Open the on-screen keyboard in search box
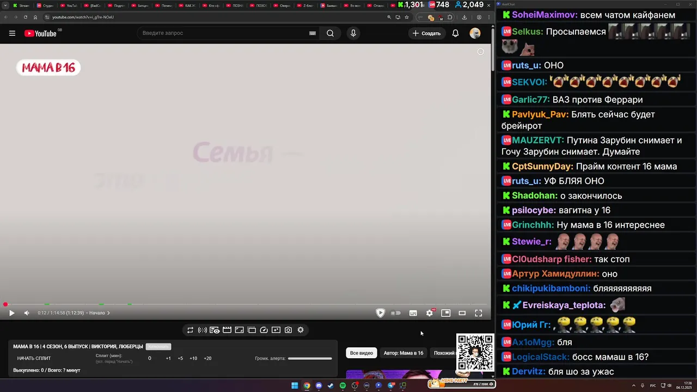 pos(313,33)
